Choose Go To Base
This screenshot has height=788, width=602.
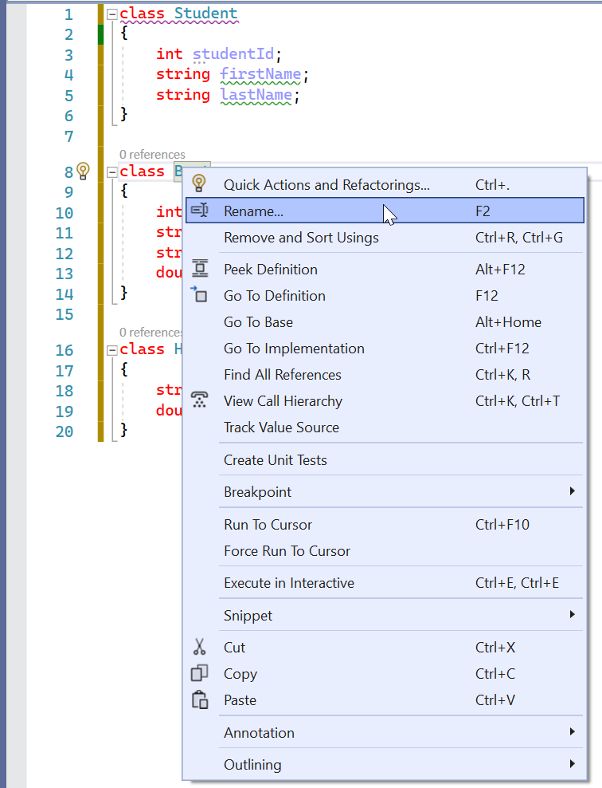385,322
